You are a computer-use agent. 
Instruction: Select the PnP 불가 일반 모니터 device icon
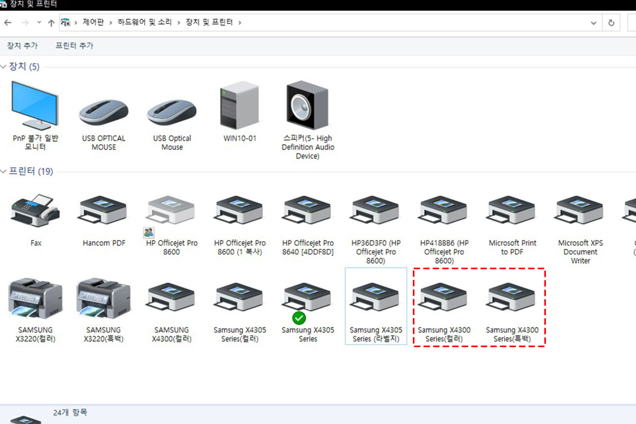click(x=35, y=105)
